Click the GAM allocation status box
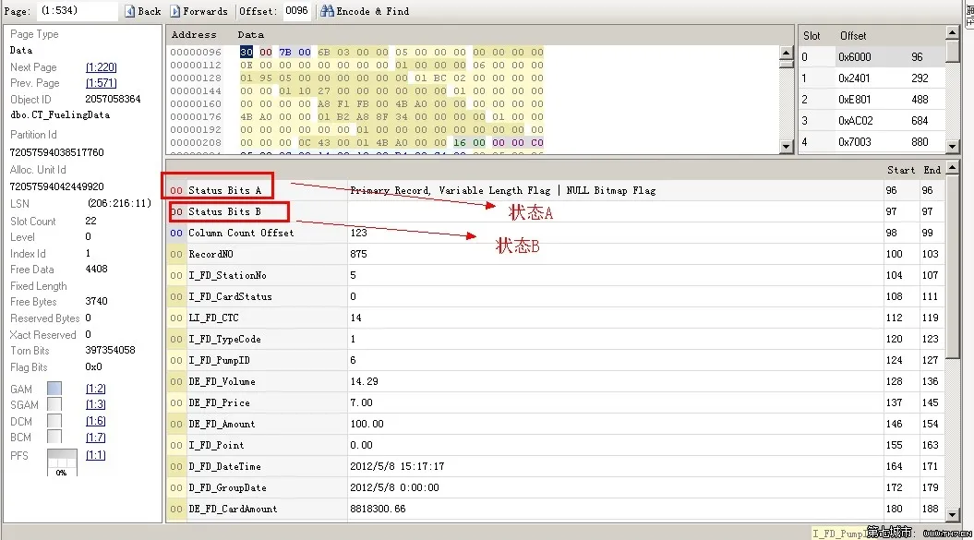Image resolution: width=974 pixels, height=540 pixels. click(x=54, y=389)
